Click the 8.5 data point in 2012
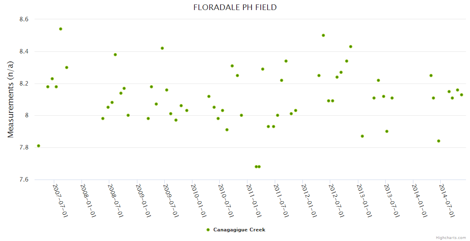This screenshot has width=470, height=241. [323, 35]
